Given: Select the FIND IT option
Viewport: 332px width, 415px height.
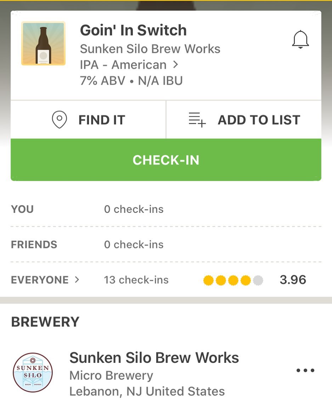Looking at the screenshot, I should (88, 120).
